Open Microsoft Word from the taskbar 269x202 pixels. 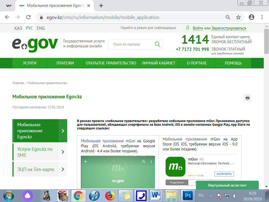coord(156,196)
